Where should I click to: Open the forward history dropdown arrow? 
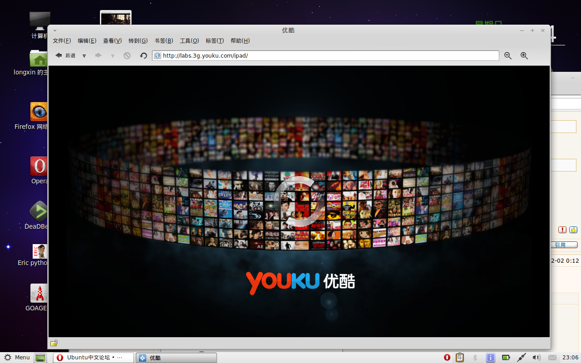(113, 56)
